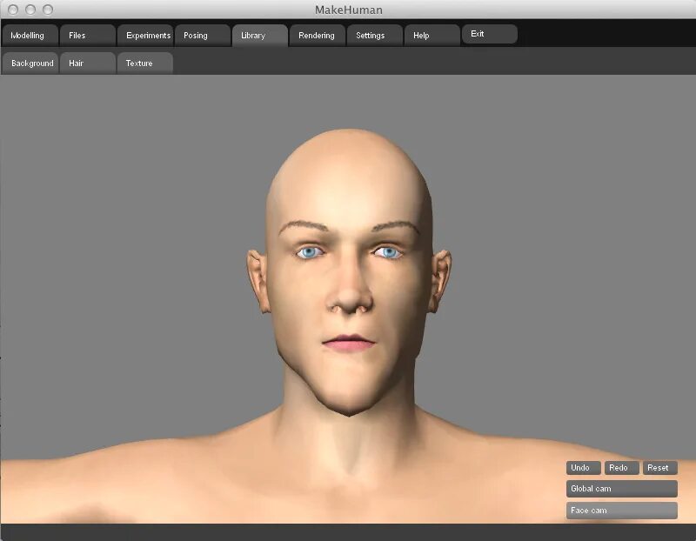Open the Background sub-tab
The image size is (696, 541).
pyautogui.click(x=32, y=63)
